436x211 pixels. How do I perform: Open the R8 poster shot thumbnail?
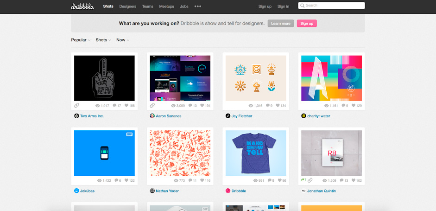[x=331, y=153]
